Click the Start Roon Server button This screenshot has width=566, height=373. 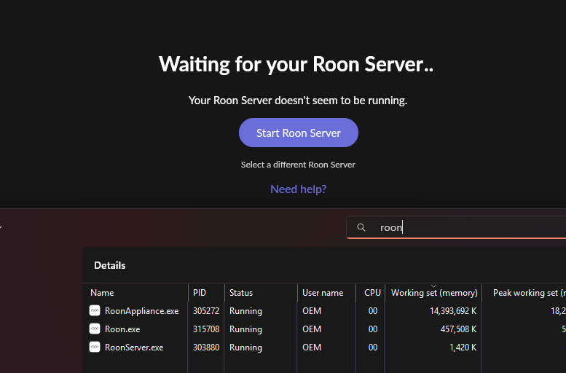click(299, 133)
